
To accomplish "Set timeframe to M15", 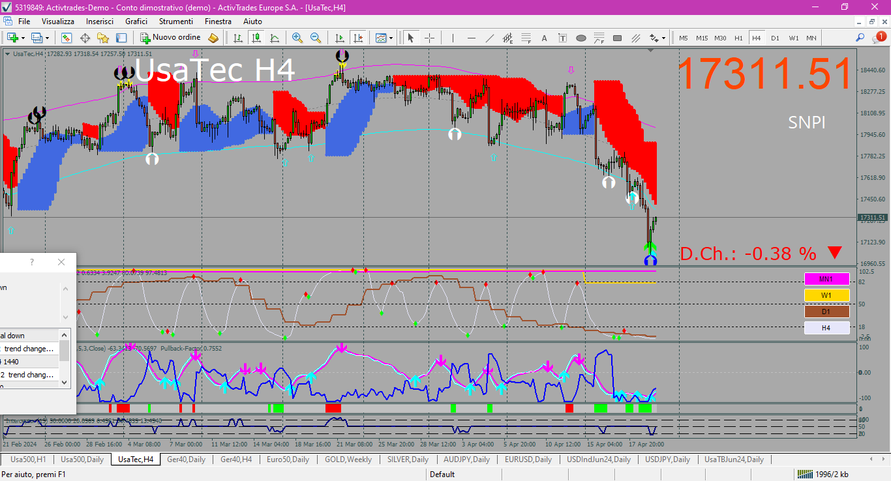I will 702,38.
